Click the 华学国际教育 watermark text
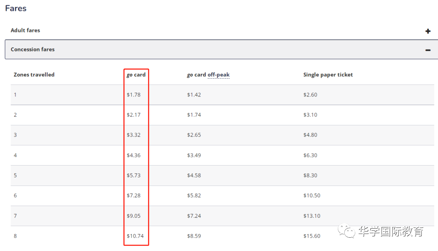Image resolution: width=438 pixels, height=251 pixels. [x=391, y=232]
